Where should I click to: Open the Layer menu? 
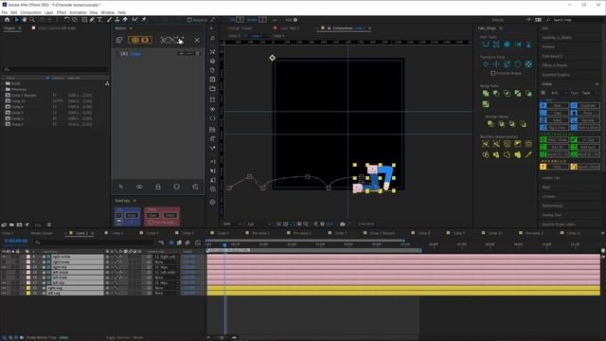tap(48, 12)
